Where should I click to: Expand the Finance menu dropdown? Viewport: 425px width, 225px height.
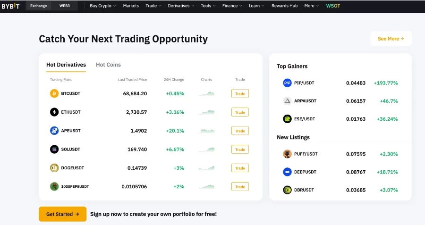(232, 6)
